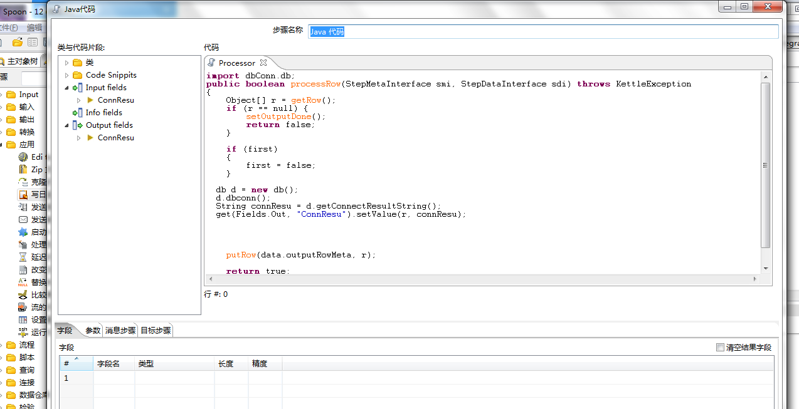Click the 流的 step icon in Spoon

[x=23, y=308]
